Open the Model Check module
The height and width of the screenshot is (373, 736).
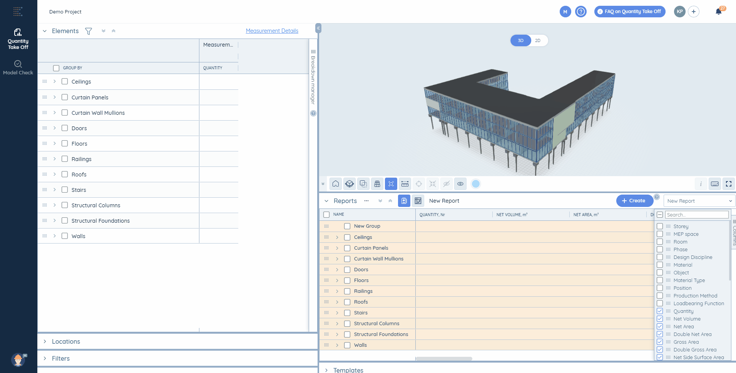(18, 68)
